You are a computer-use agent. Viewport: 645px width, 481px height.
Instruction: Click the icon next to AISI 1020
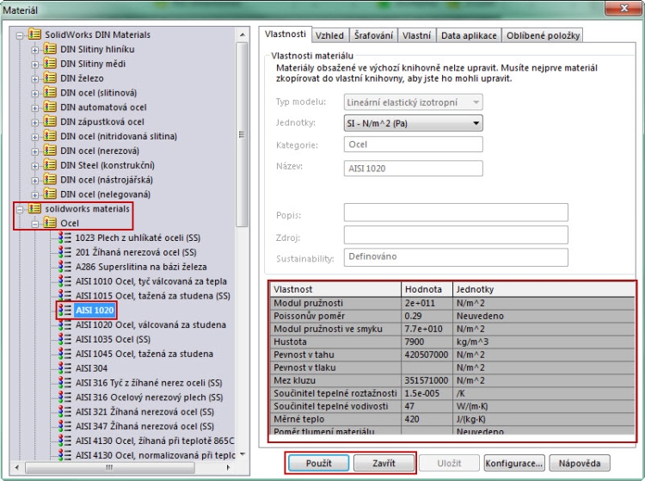point(65,310)
